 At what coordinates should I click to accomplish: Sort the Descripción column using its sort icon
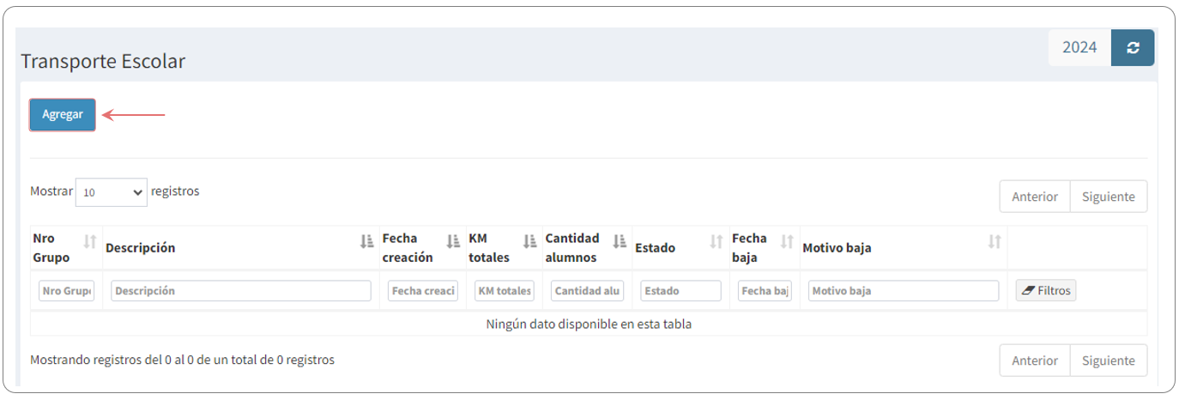click(366, 242)
